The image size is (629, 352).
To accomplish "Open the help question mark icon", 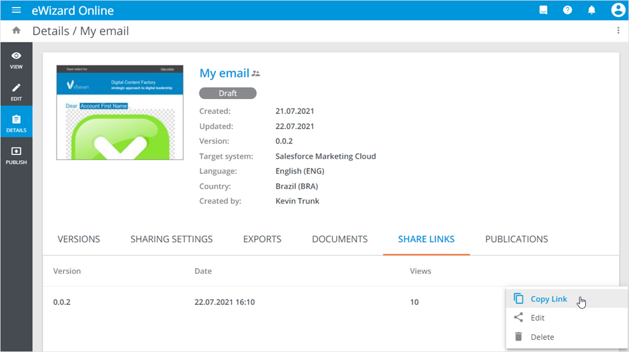I will (567, 10).
